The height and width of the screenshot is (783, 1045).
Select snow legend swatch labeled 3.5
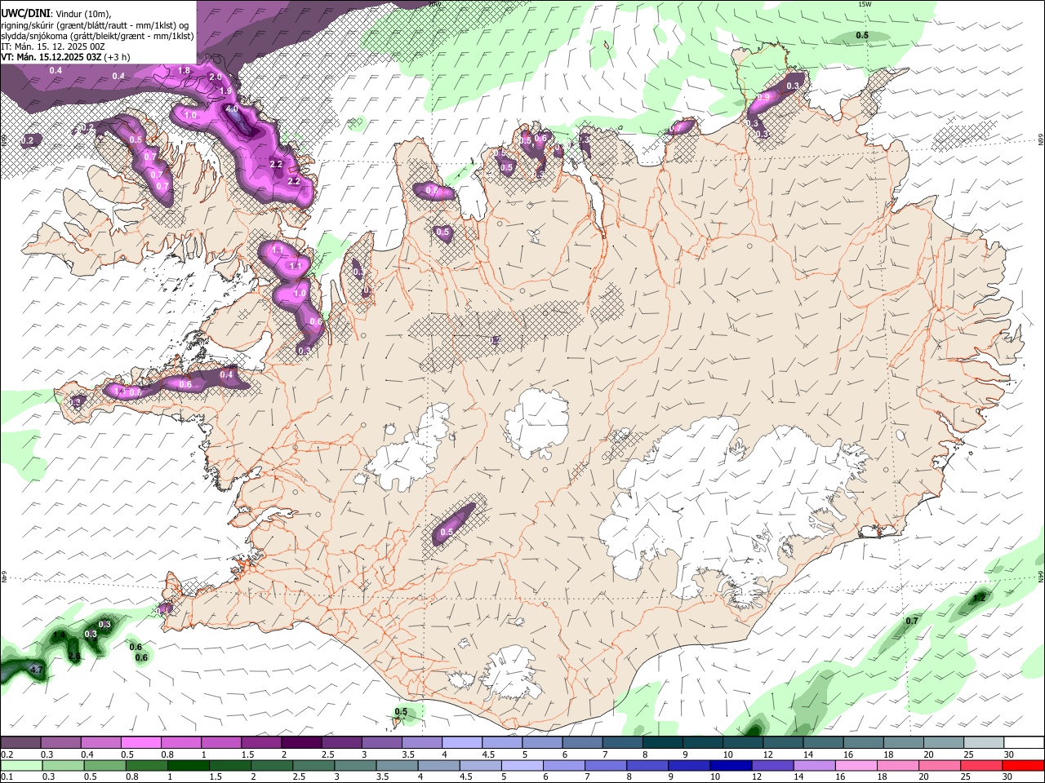pyautogui.click(x=421, y=743)
